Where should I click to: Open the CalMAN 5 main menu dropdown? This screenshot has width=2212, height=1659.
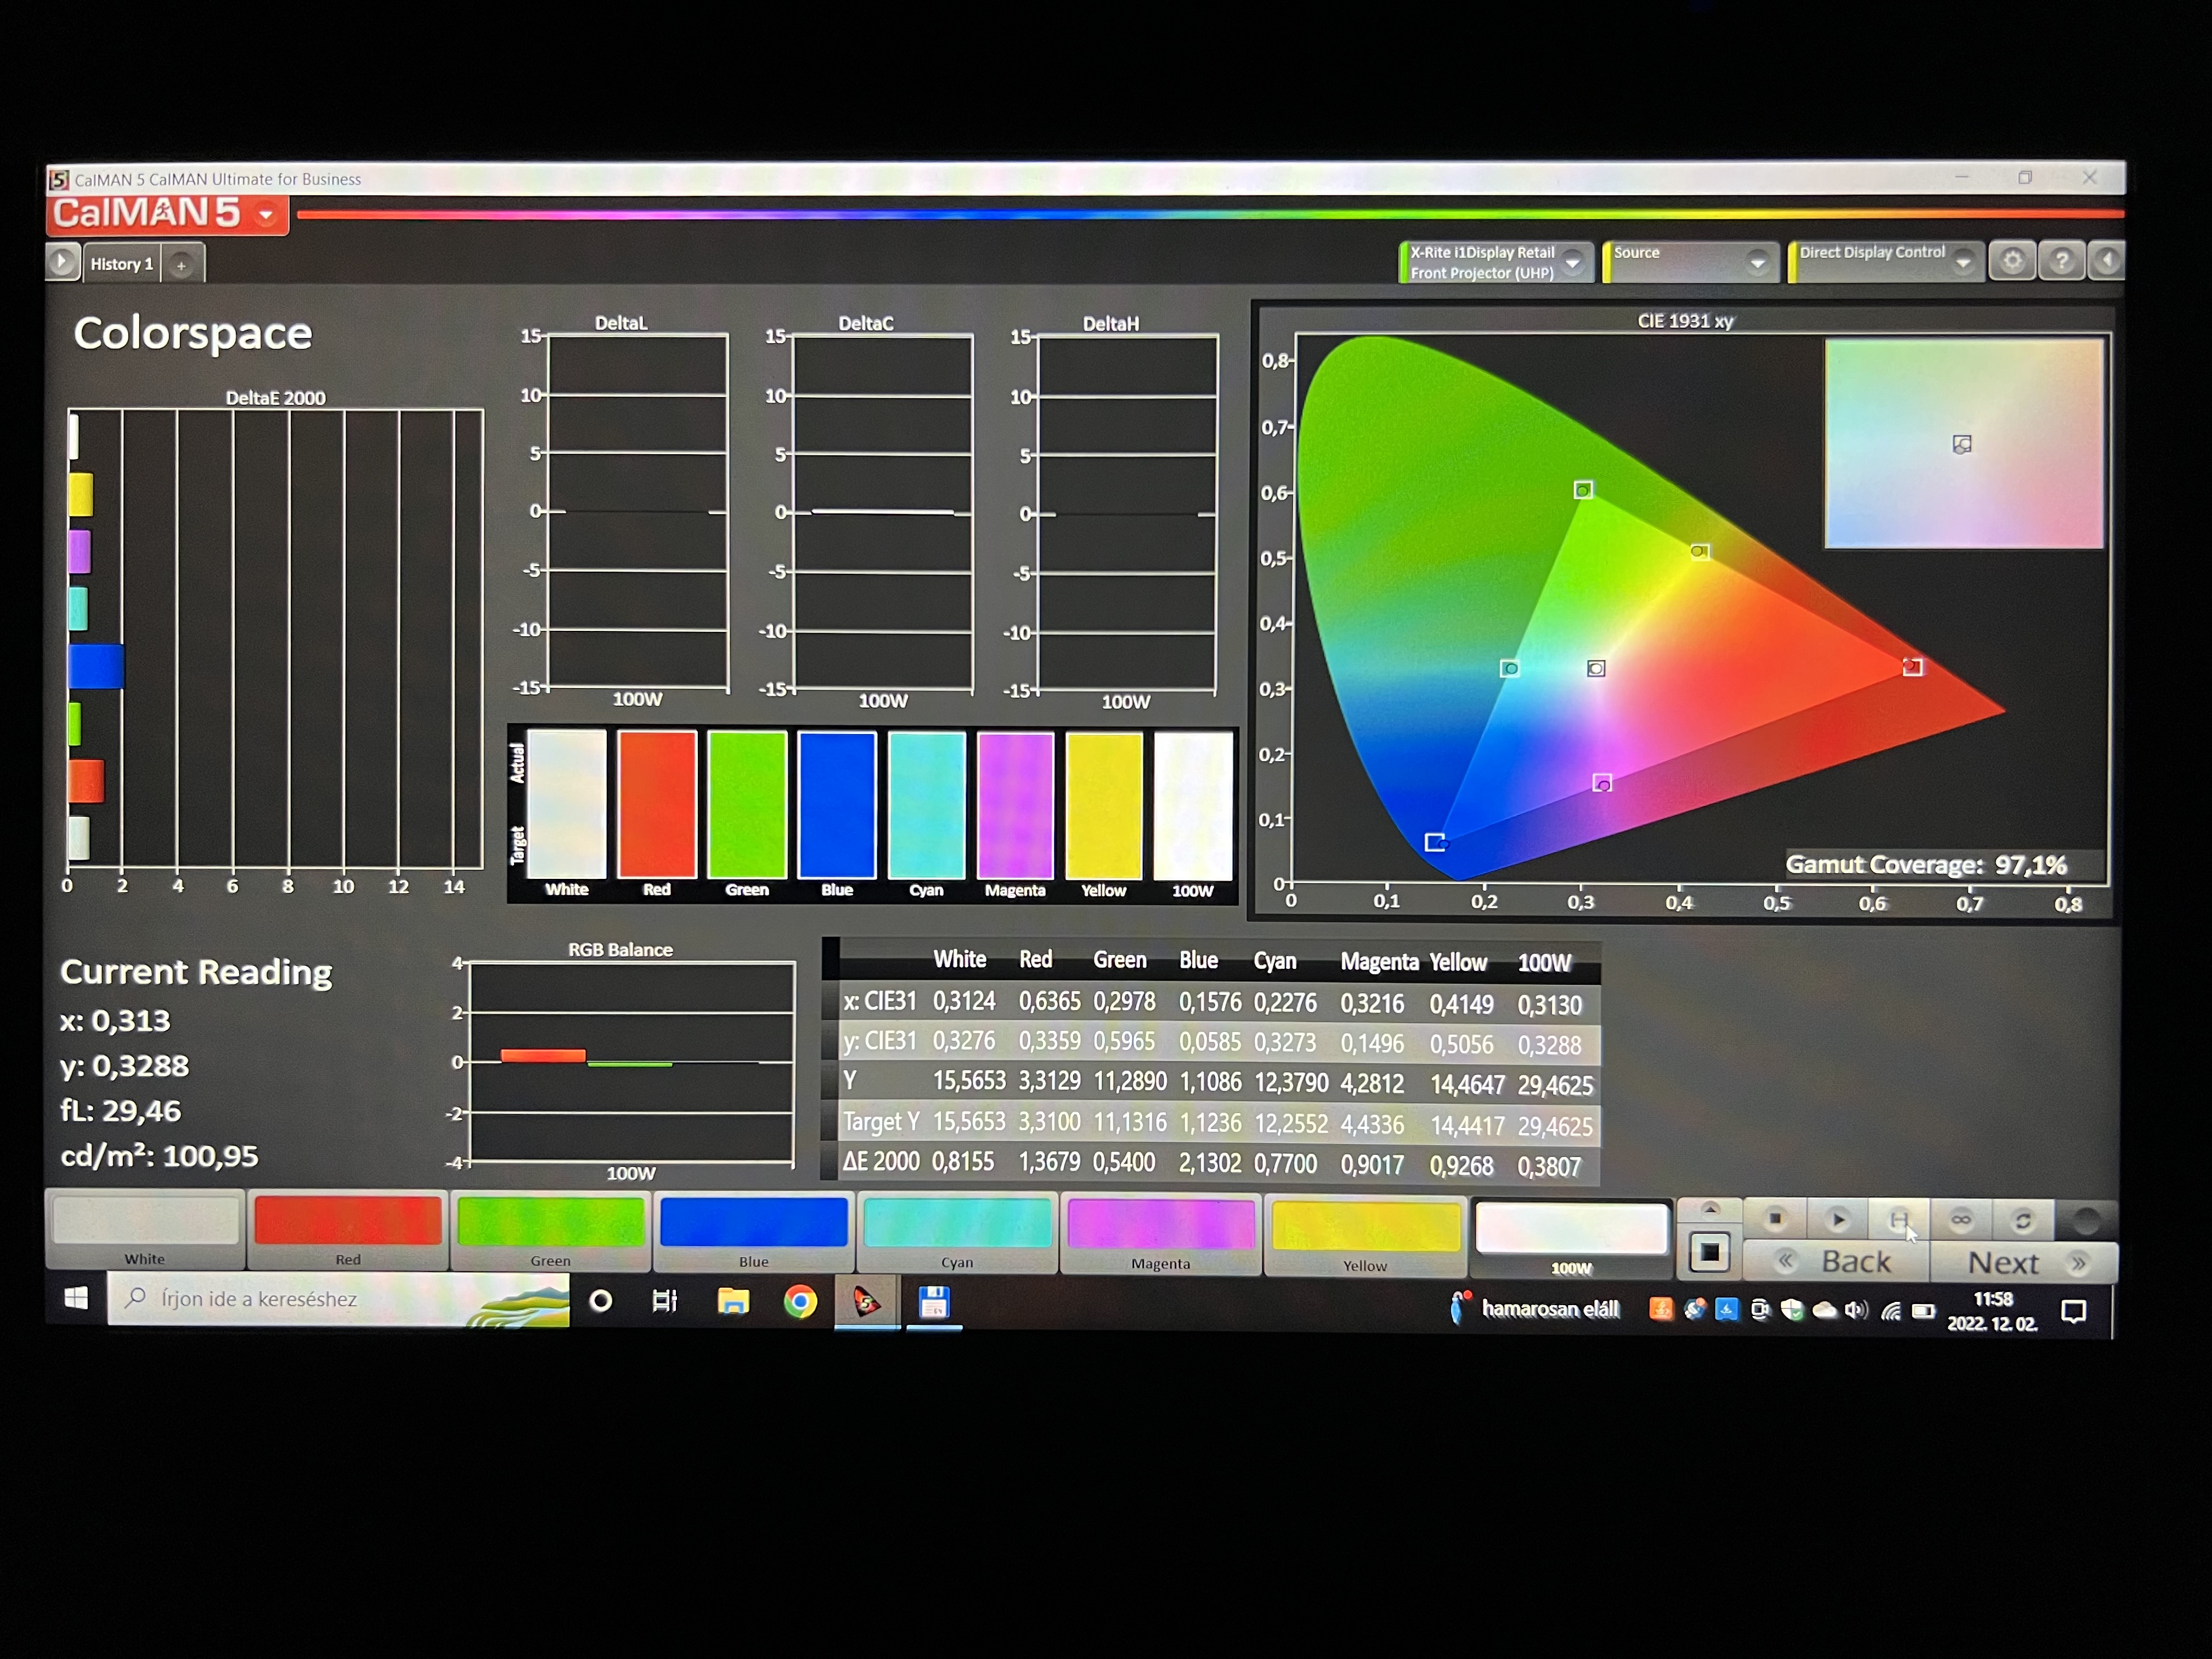pyautogui.click(x=266, y=215)
